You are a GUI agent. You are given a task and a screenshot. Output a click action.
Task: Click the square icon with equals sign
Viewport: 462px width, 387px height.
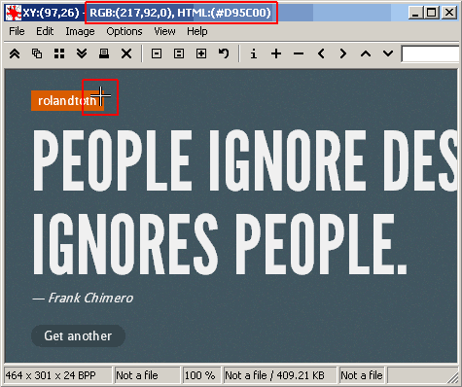point(179,53)
